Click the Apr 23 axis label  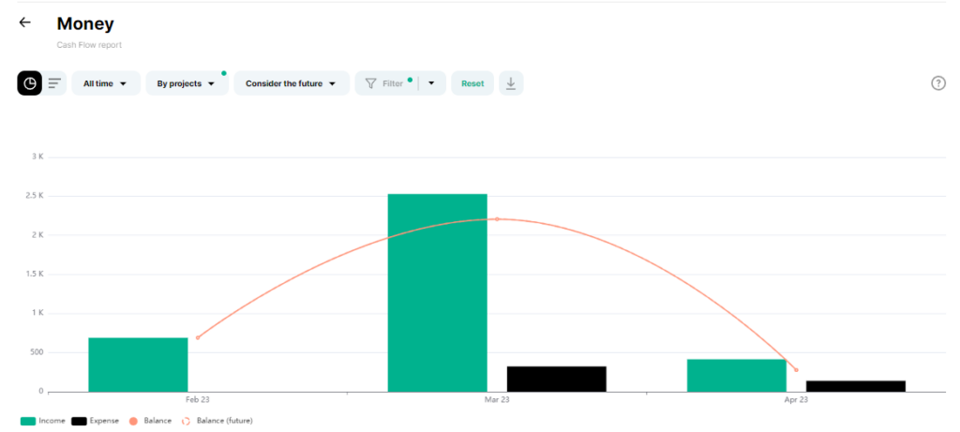[x=797, y=399]
